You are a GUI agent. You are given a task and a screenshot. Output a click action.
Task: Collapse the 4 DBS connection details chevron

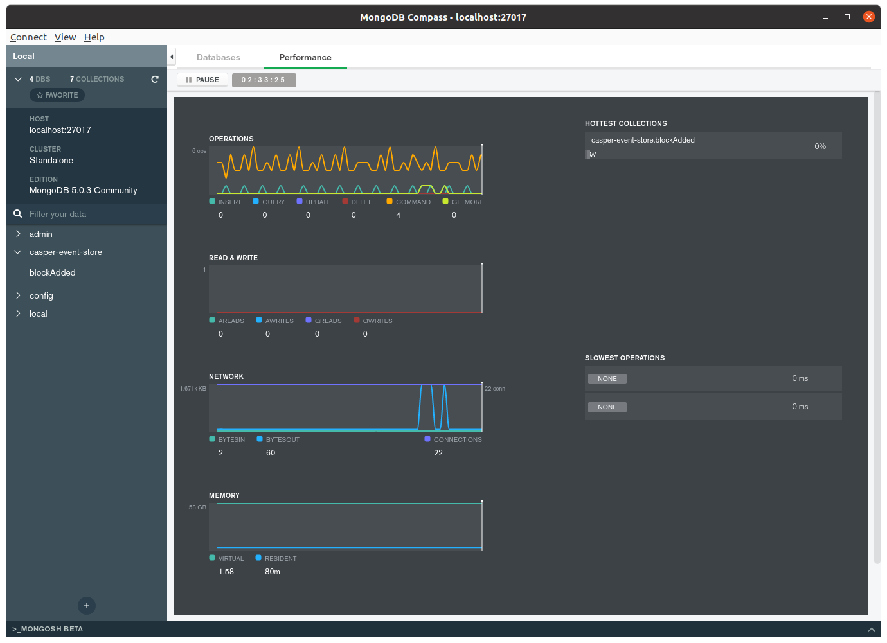pyautogui.click(x=18, y=79)
